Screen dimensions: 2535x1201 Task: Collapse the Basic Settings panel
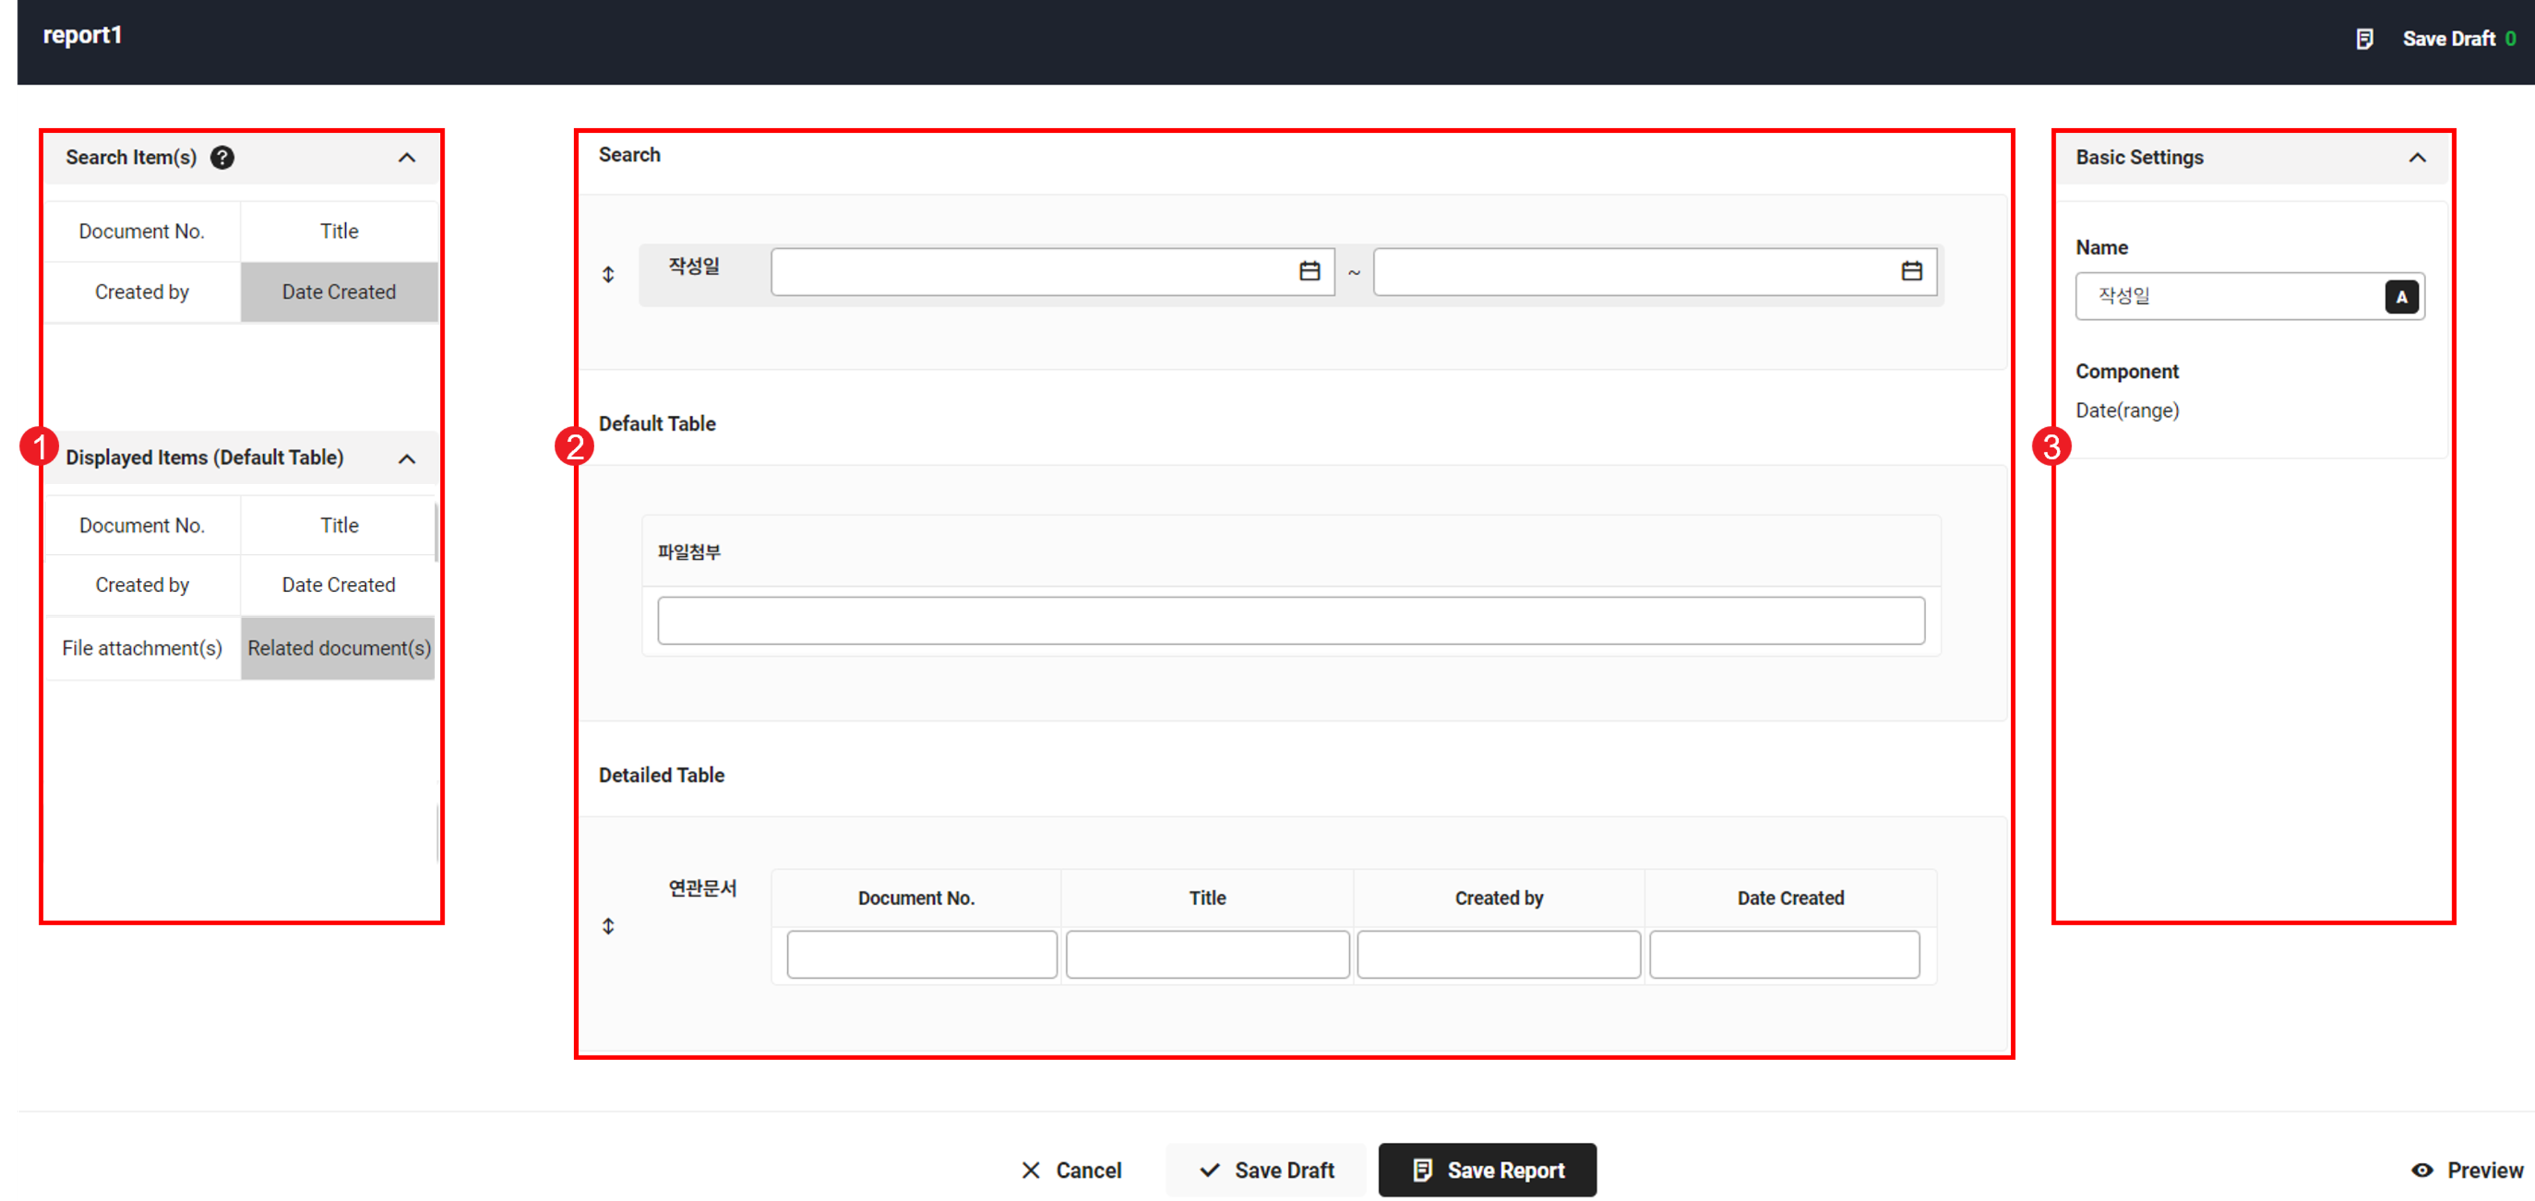(2417, 158)
